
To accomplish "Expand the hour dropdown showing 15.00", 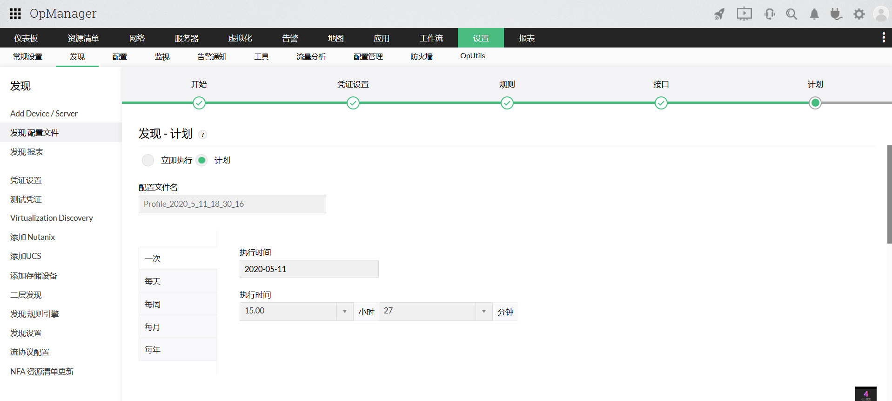I will click(344, 312).
